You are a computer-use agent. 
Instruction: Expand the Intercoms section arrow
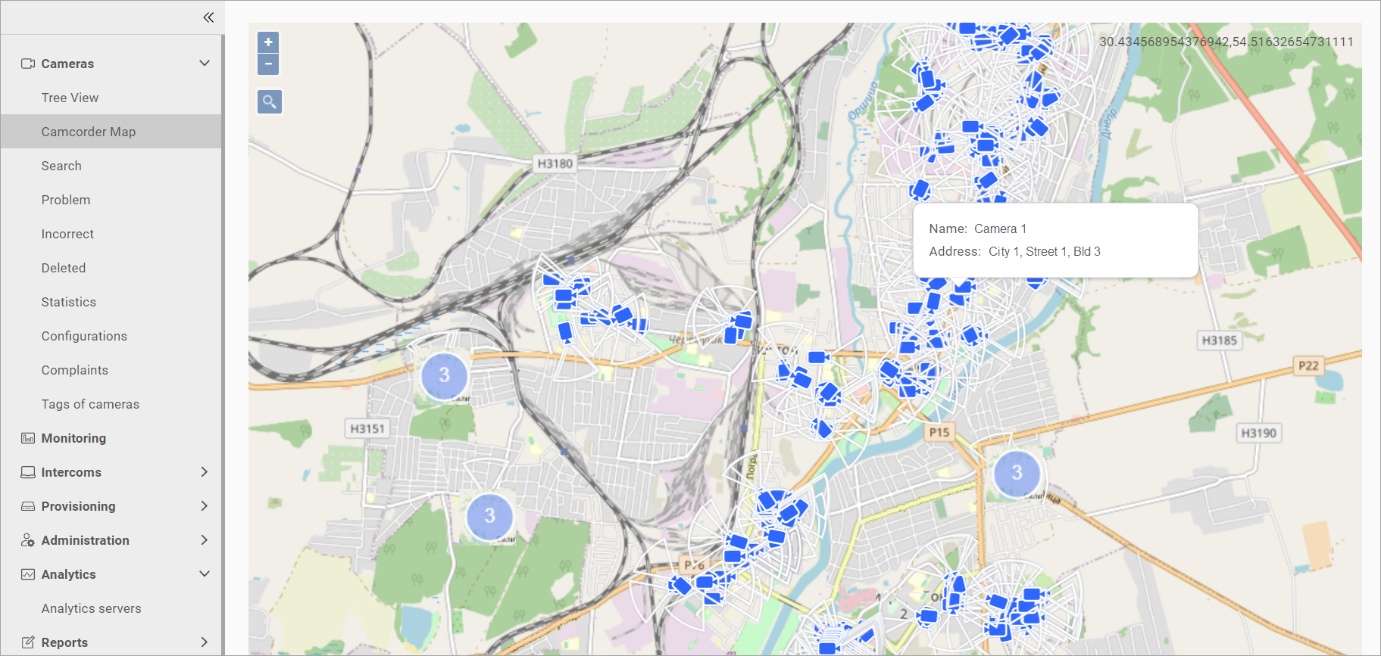coord(205,472)
